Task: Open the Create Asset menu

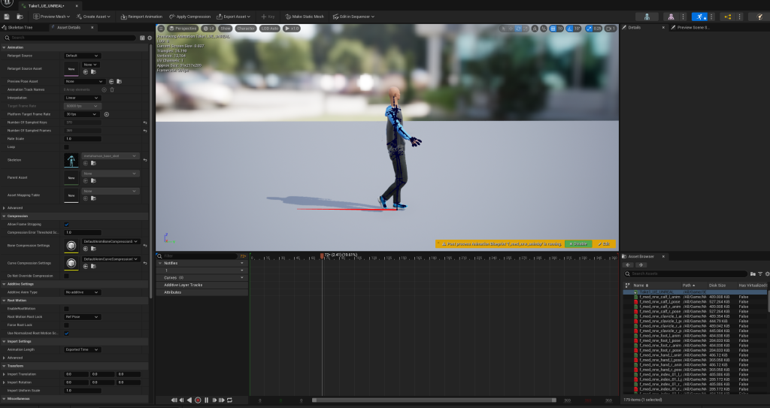Action: [92, 17]
